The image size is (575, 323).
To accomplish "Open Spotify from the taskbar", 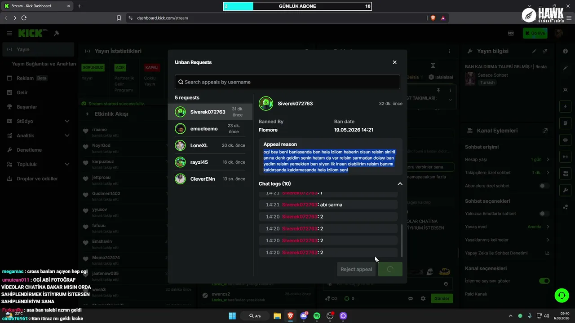I will [x=317, y=316].
